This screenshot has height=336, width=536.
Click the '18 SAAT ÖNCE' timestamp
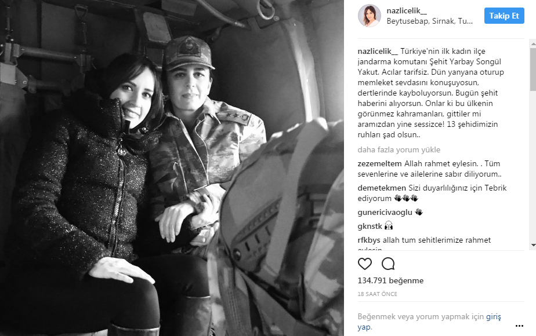[x=378, y=294]
